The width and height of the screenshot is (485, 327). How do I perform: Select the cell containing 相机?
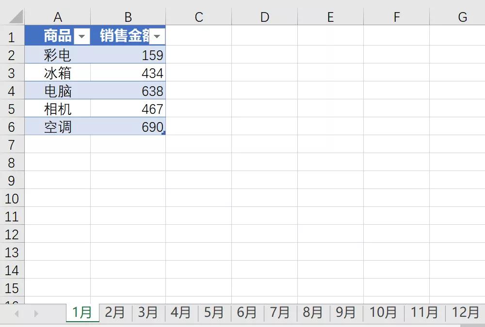(58, 109)
